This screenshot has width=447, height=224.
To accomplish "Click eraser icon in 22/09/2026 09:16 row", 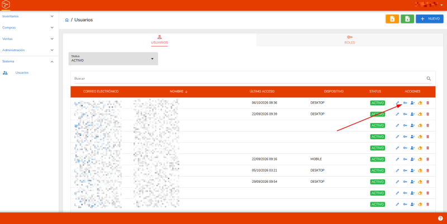I will pos(420,159).
